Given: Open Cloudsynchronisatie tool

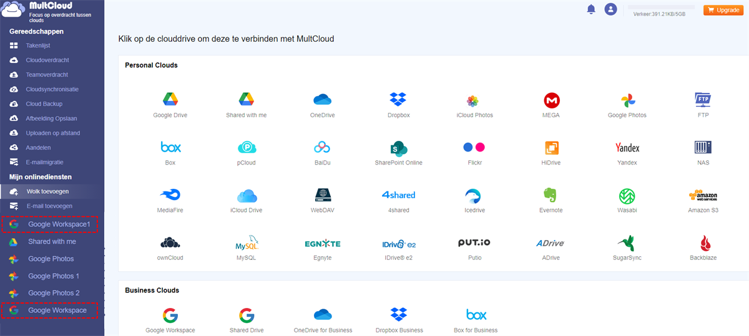Looking at the screenshot, I should tap(52, 89).
